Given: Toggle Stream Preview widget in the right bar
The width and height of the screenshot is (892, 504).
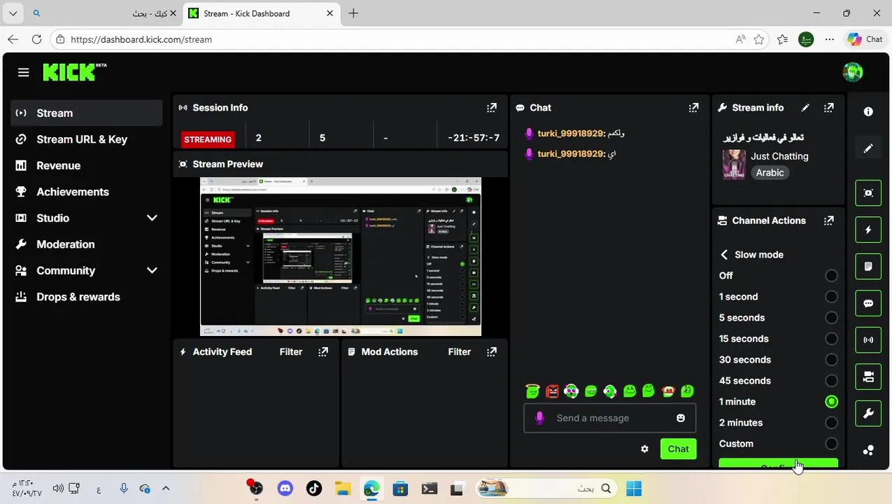Looking at the screenshot, I should pyautogui.click(x=868, y=193).
